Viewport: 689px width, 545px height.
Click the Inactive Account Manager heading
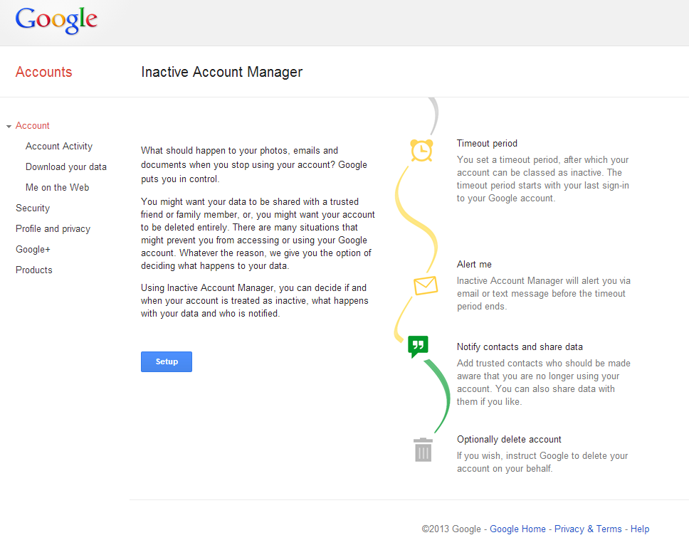pos(222,72)
